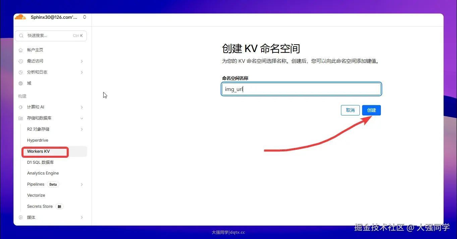
Task: Open Analytics Engine item
Action: coord(43,173)
